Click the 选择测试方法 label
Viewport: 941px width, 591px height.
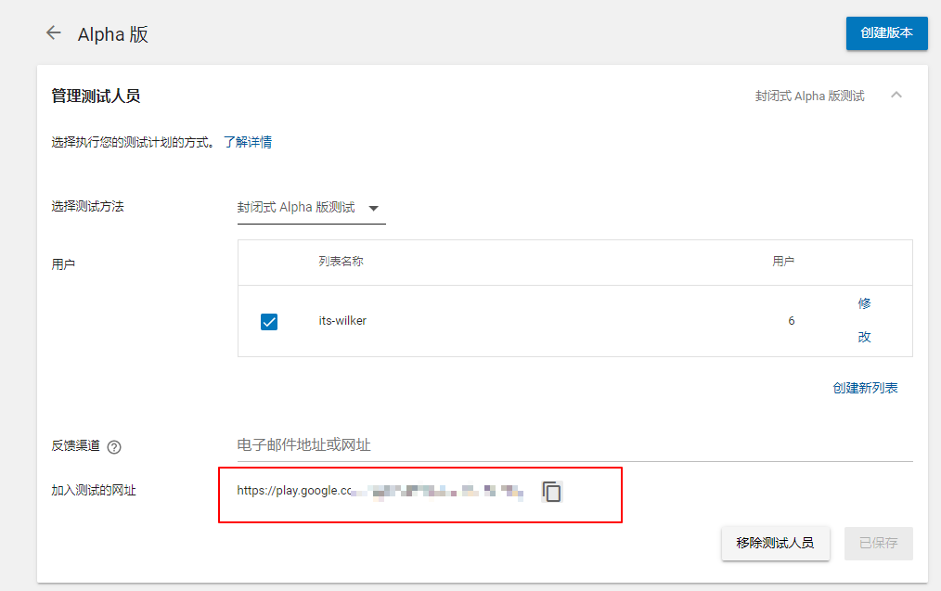[87, 207]
